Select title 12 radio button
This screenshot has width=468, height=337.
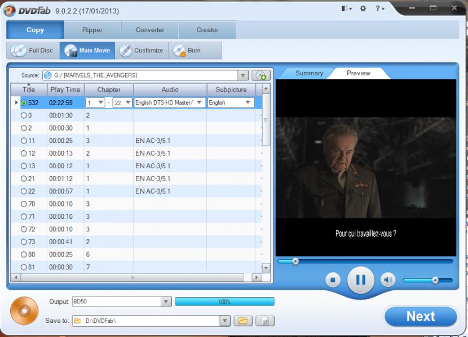point(24,154)
